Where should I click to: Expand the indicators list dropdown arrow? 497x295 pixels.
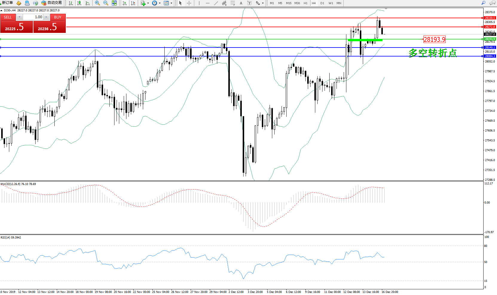point(148,3)
